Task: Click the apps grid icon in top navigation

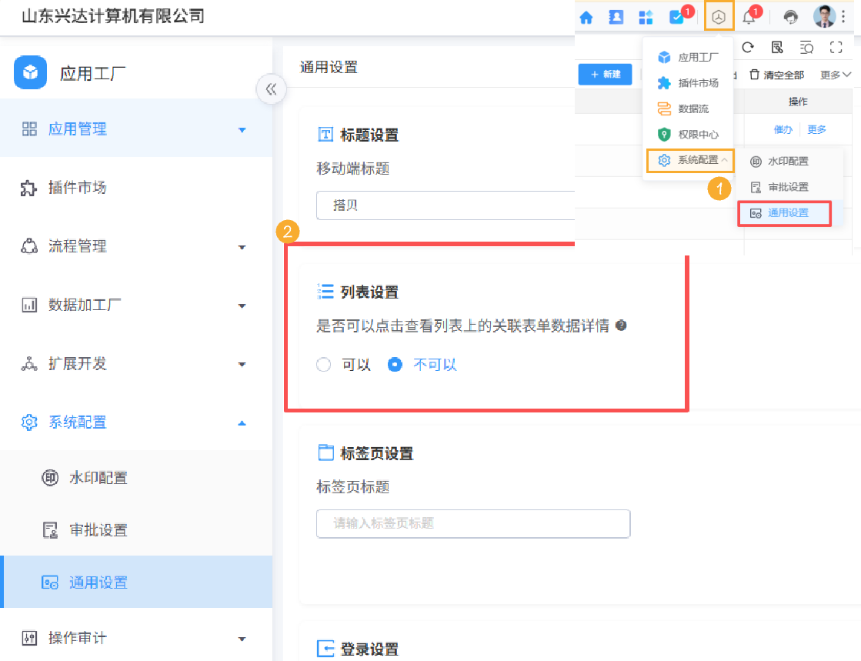Action: [645, 16]
